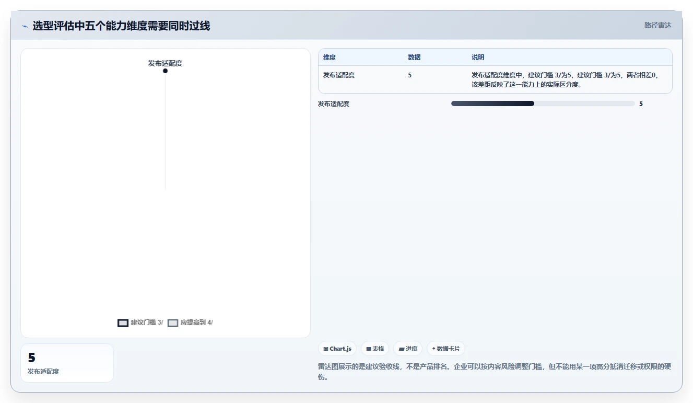The height and width of the screenshot is (403, 693).
Task: Click the icon inside the 进度 chip
Action: [x=402, y=349]
